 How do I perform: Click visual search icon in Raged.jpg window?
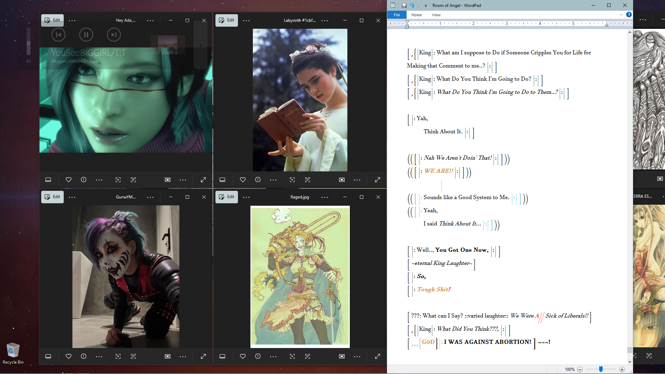point(292,356)
